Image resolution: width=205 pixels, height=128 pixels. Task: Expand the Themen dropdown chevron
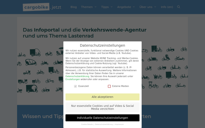[x=96, y=7]
